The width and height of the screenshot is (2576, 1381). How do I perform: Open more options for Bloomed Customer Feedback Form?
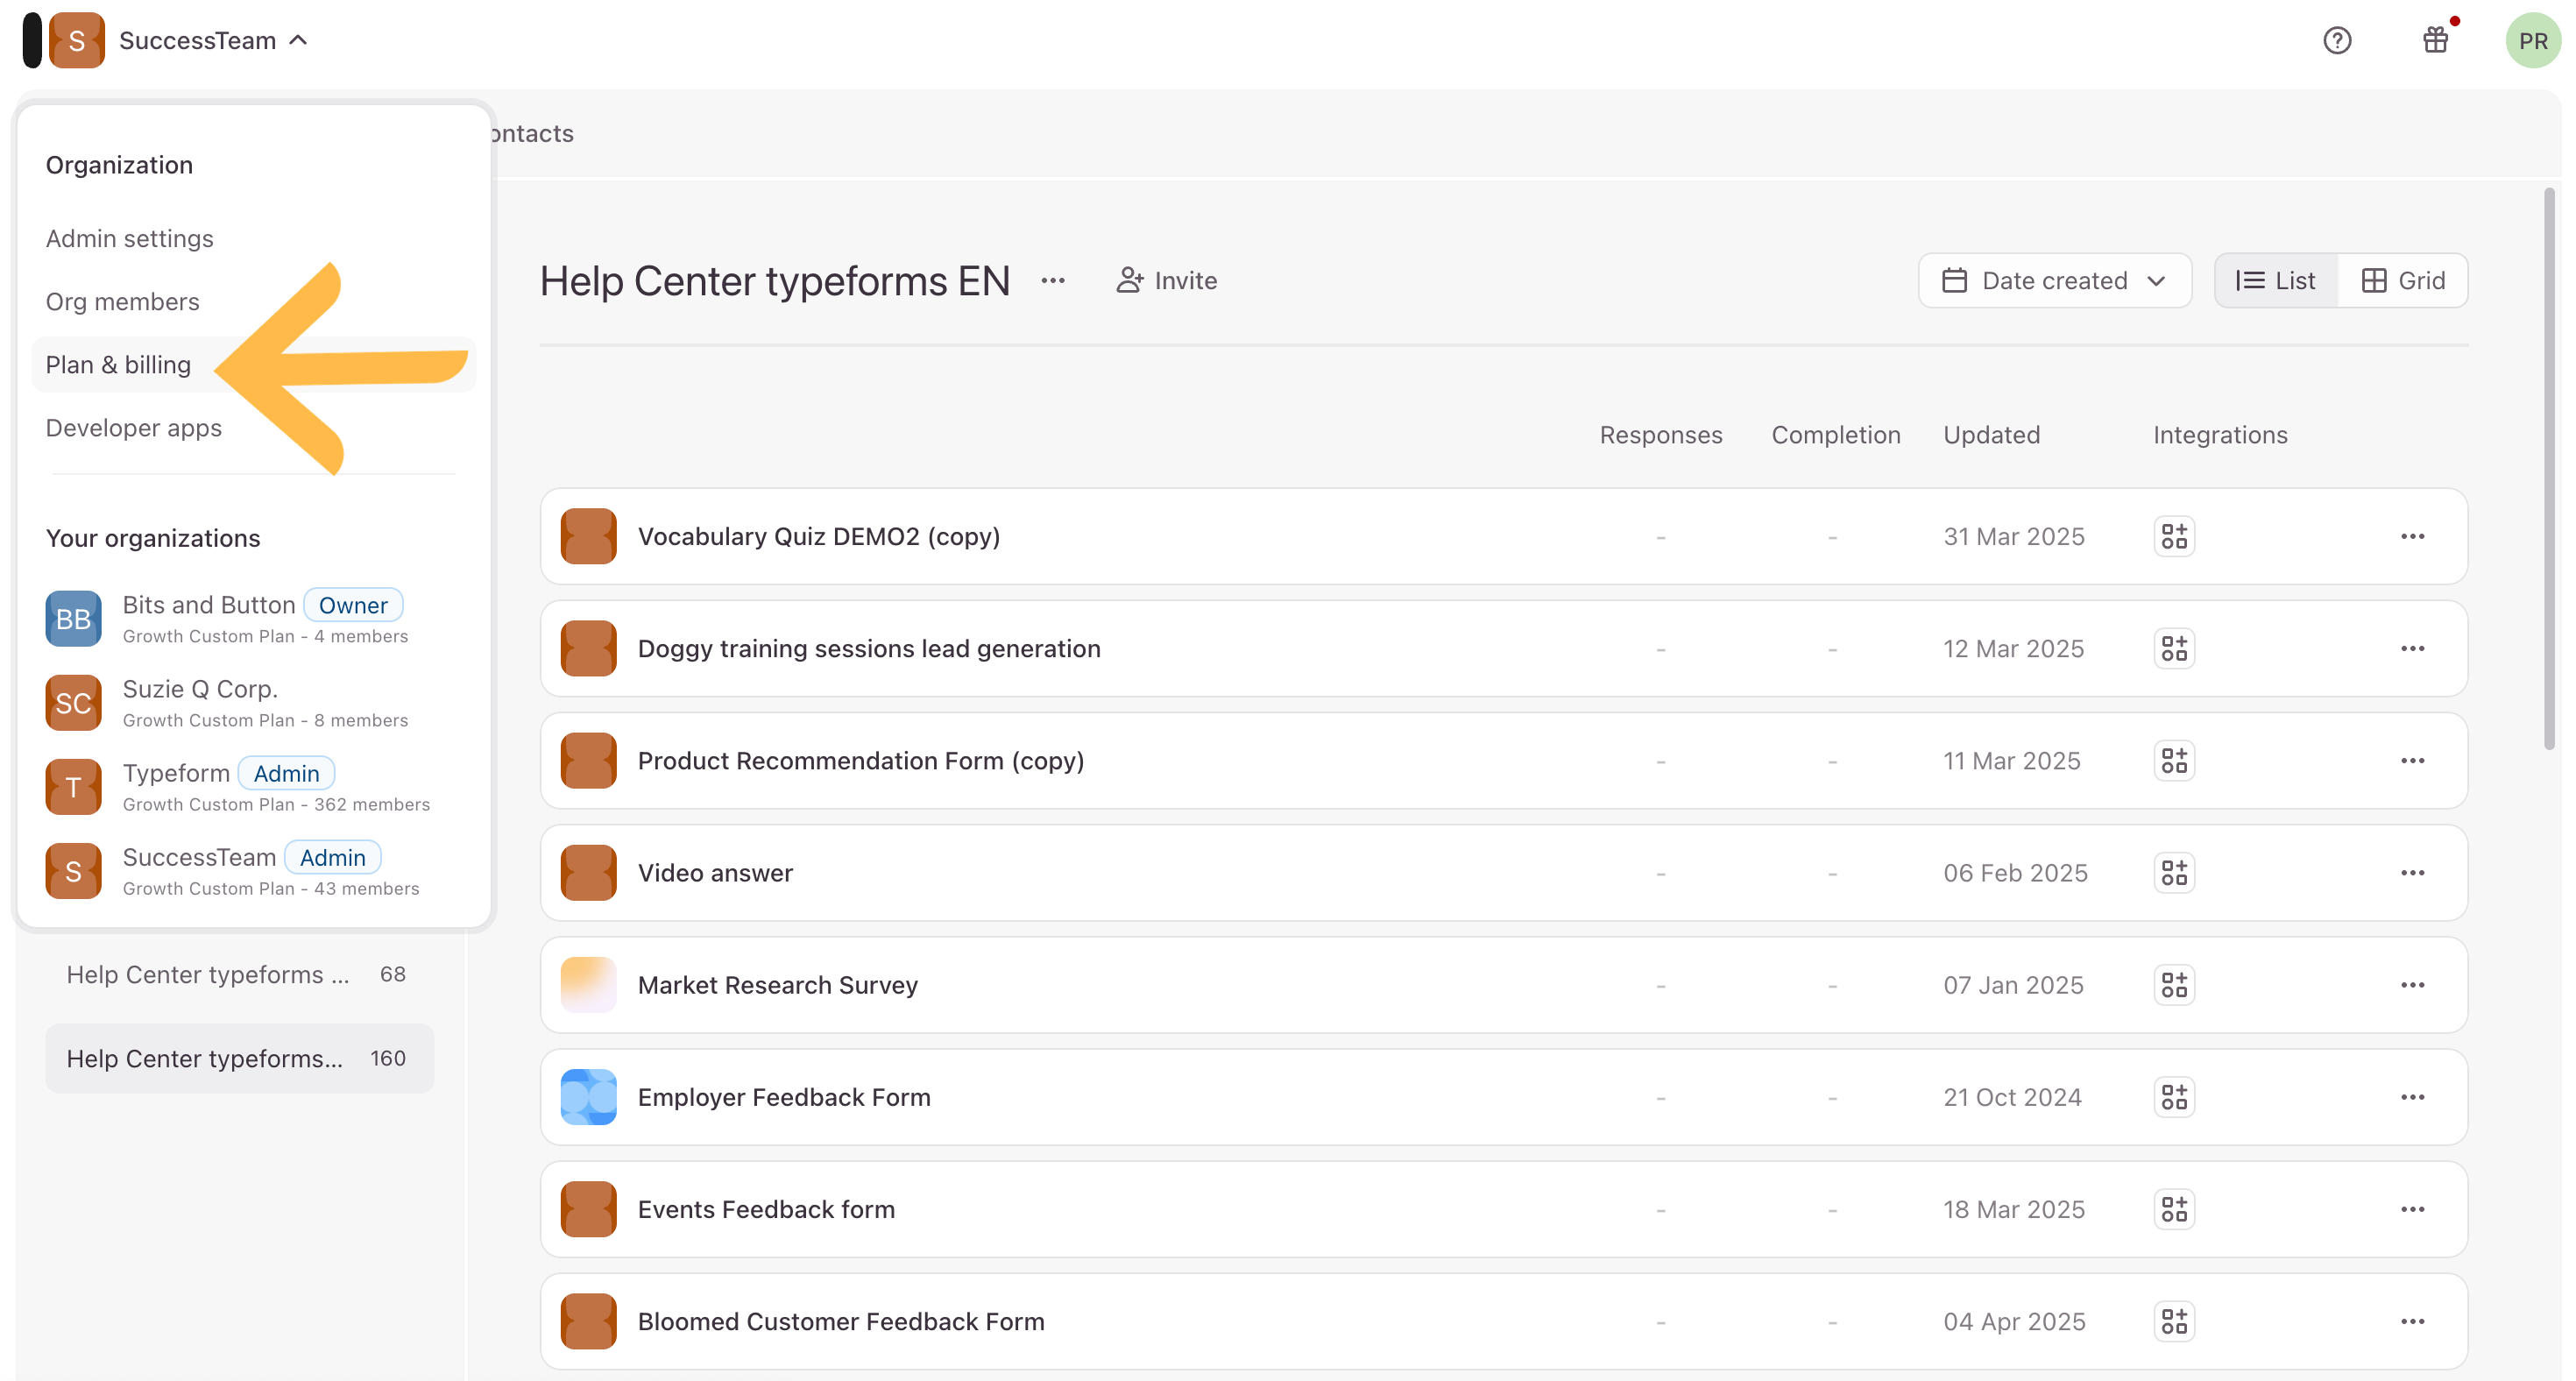pyautogui.click(x=2412, y=1321)
